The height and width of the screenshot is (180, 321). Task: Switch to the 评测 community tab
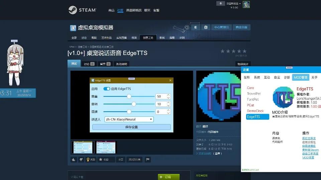pos(182,38)
